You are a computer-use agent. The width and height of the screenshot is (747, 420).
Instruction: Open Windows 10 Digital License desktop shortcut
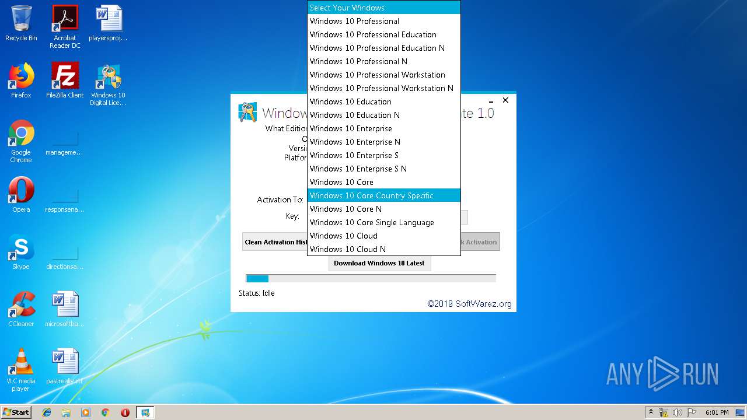[x=108, y=85]
